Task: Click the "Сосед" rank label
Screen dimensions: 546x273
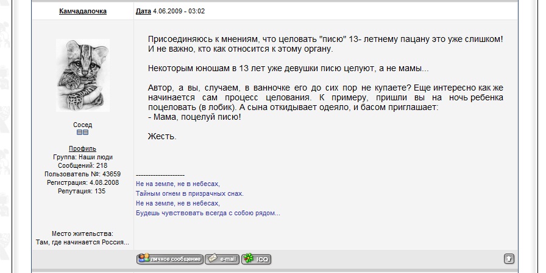Action: (82, 125)
